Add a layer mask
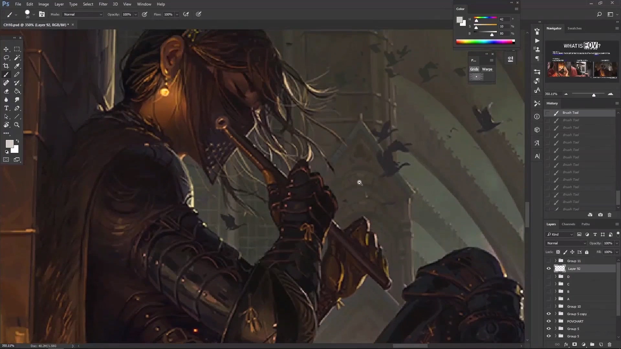The height and width of the screenshot is (349, 621). click(574, 344)
